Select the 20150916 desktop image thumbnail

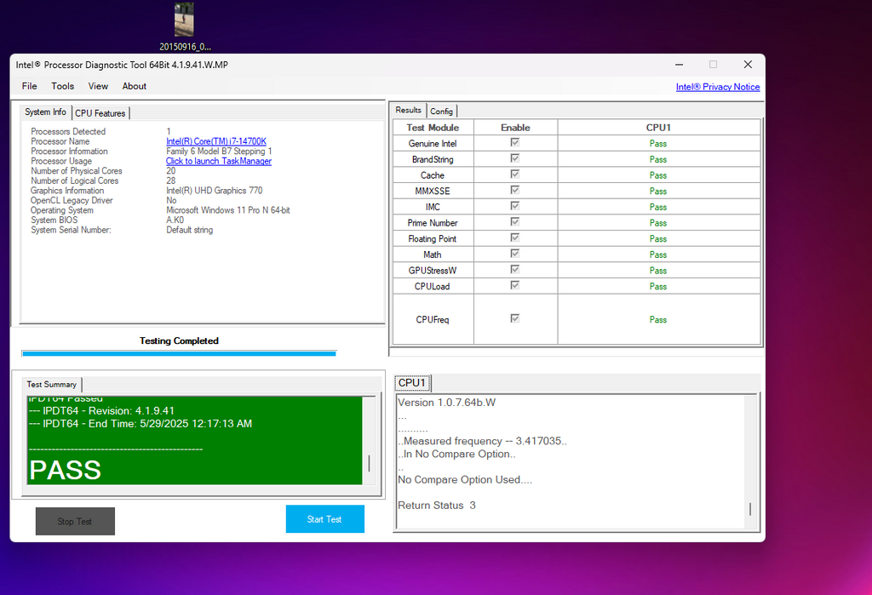click(x=185, y=20)
